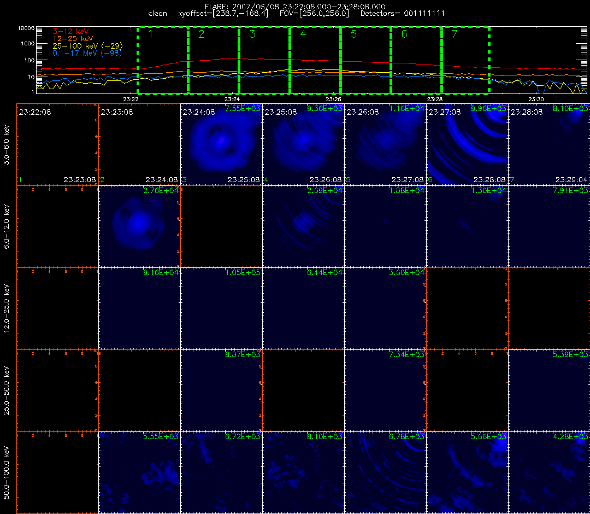Click interval label 2 in the light curve
590x514 pixels.
tap(202, 34)
